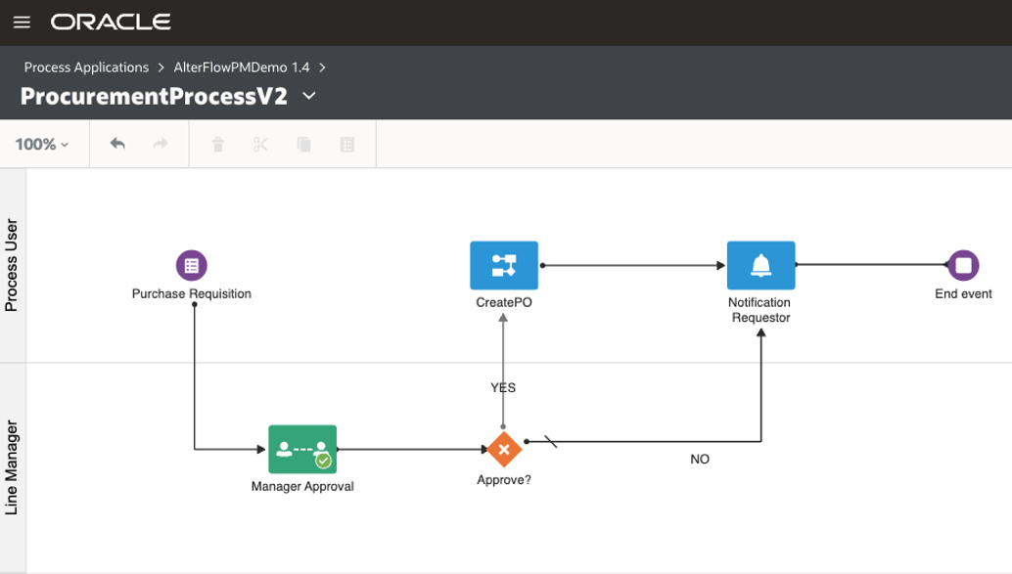Click the Redo arrow icon
1012x574 pixels.
coord(160,143)
